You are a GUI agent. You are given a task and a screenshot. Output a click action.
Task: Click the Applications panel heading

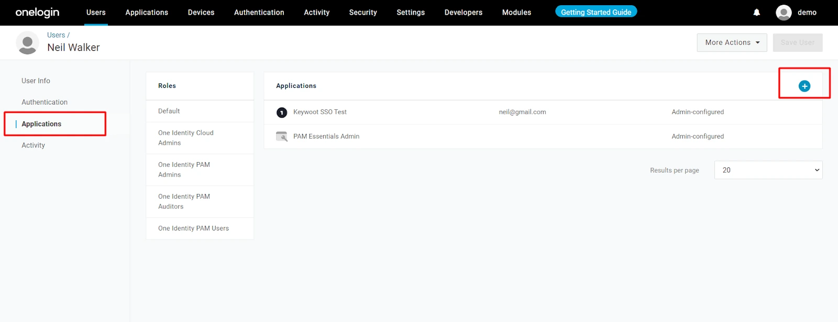(x=296, y=86)
